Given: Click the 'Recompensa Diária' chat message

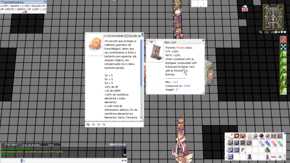Looking at the screenshot, I should pos(32,152).
